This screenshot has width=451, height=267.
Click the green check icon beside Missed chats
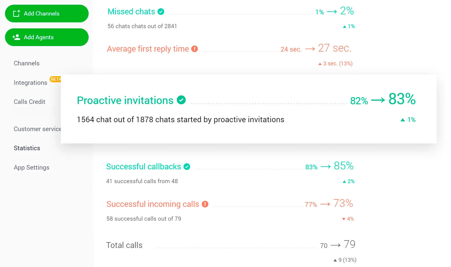coord(161,12)
